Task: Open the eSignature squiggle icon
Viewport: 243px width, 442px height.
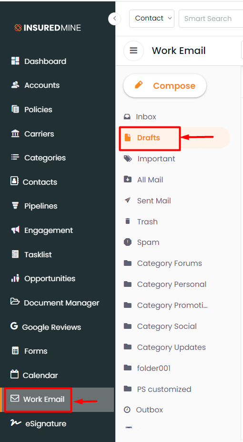Action: point(15,422)
